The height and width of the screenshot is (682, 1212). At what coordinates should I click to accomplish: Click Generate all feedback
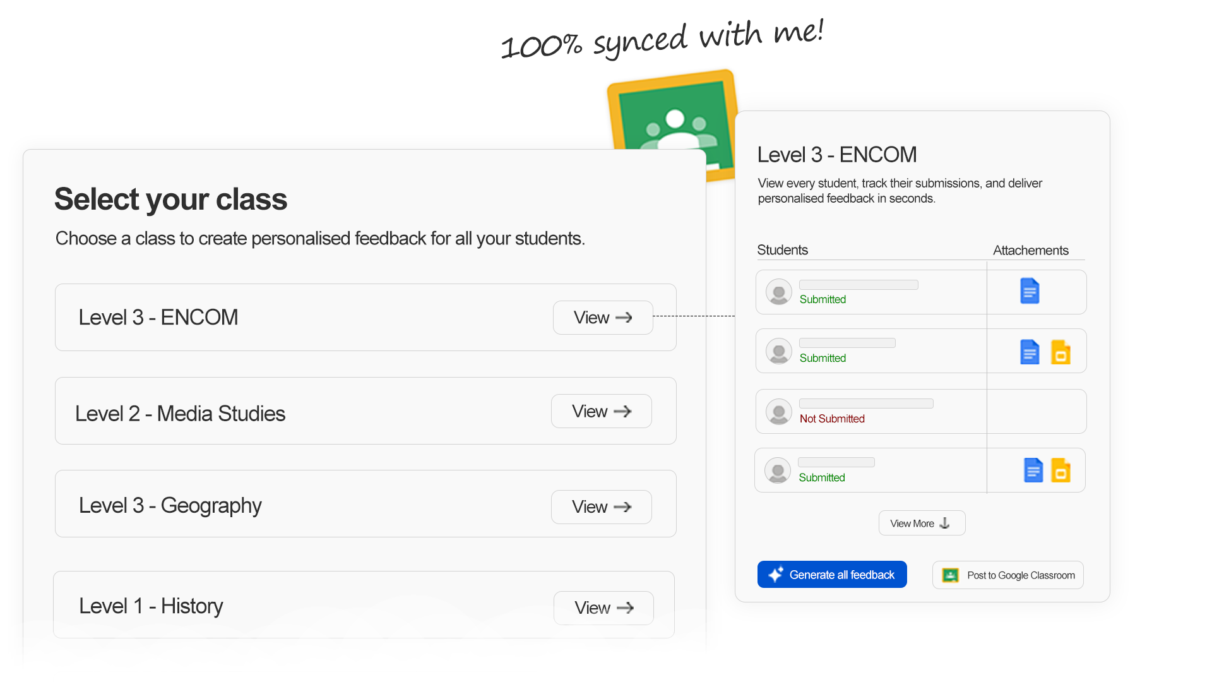(832, 574)
